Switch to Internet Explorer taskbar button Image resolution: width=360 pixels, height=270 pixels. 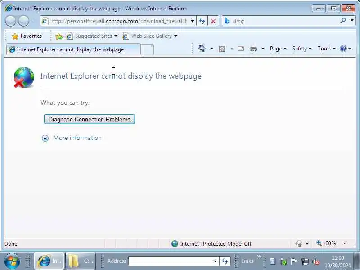point(49,261)
